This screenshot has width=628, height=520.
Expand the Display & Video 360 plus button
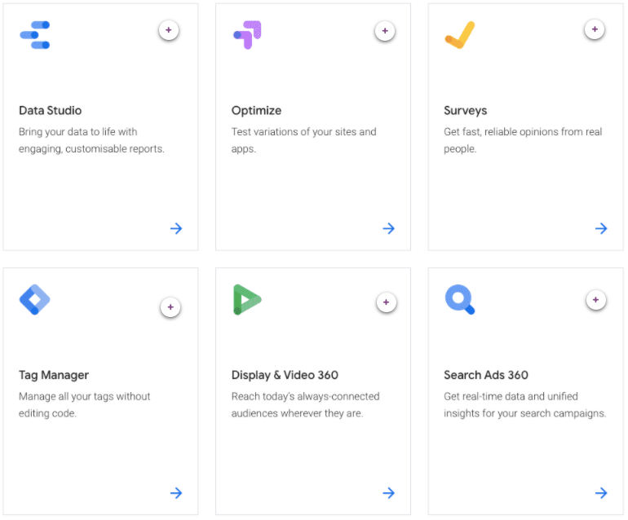[387, 302]
